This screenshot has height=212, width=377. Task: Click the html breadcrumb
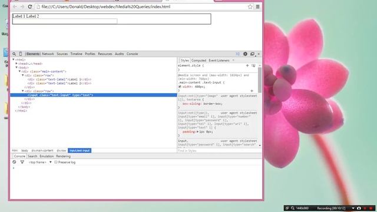click(x=15, y=151)
